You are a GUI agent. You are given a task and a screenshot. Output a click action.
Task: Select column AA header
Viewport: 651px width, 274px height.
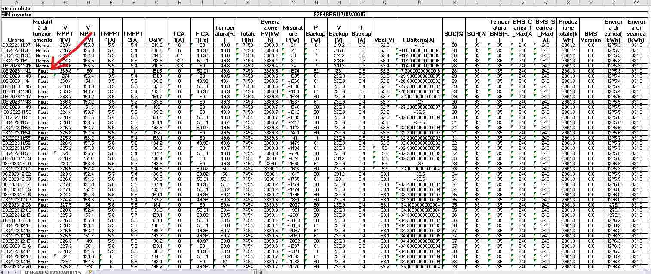637,3
